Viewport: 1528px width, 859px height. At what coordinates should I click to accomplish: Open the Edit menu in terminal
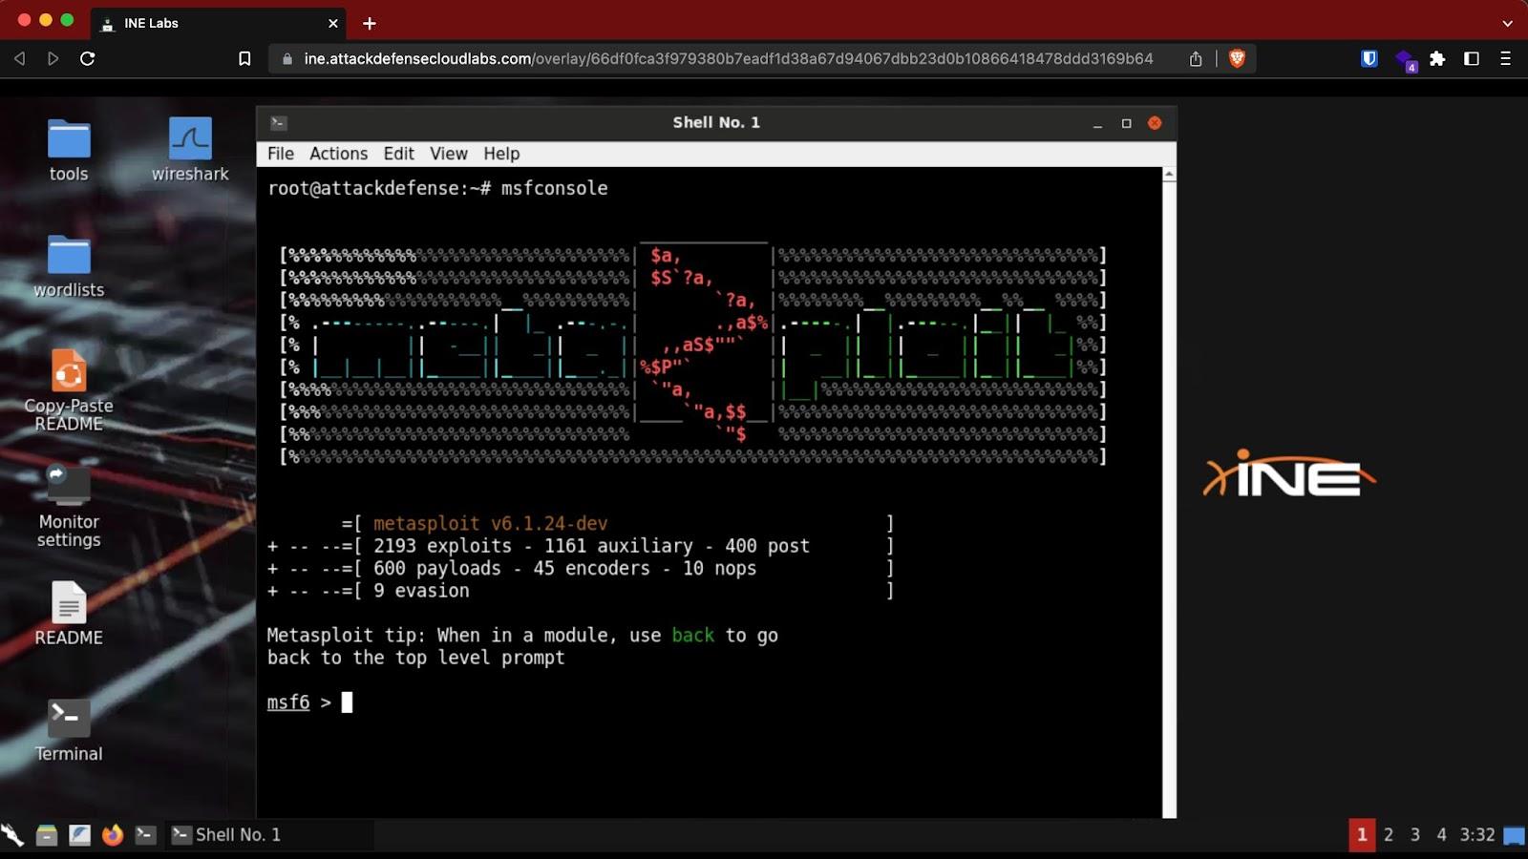pos(398,154)
